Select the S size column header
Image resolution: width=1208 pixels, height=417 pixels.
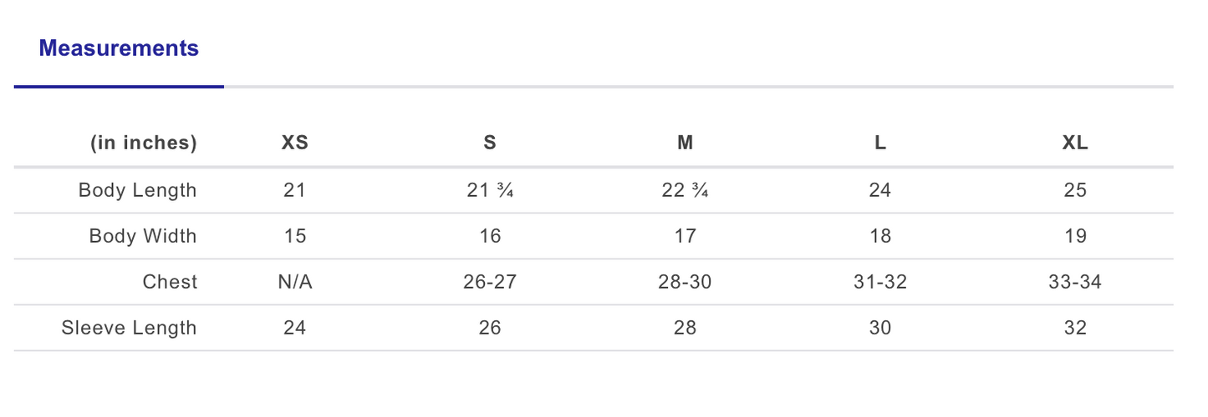pyautogui.click(x=490, y=143)
